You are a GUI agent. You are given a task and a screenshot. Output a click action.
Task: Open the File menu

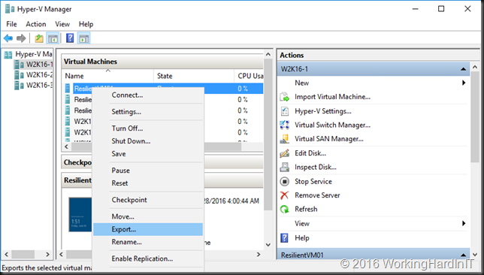(x=12, y=24)
